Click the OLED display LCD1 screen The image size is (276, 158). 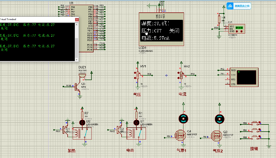tap(162, 31)
